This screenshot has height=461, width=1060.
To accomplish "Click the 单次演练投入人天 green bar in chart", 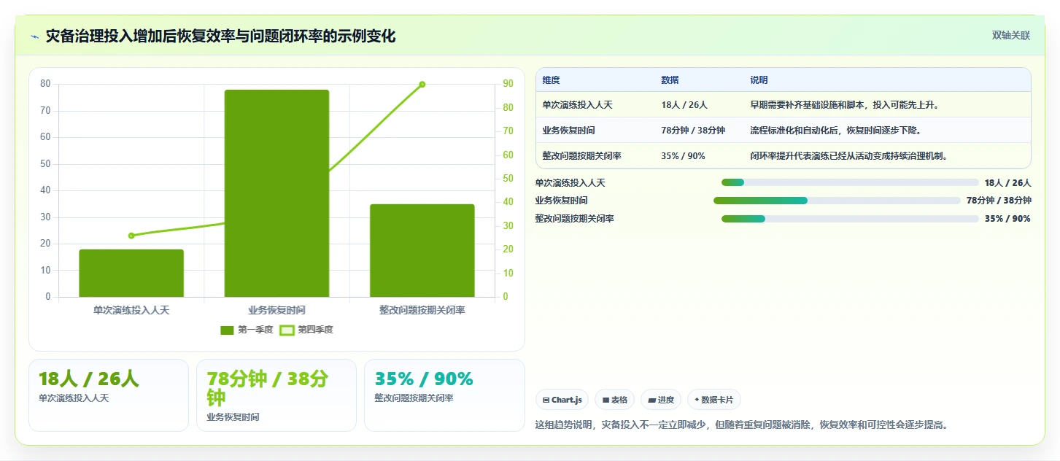I will 131,273.
